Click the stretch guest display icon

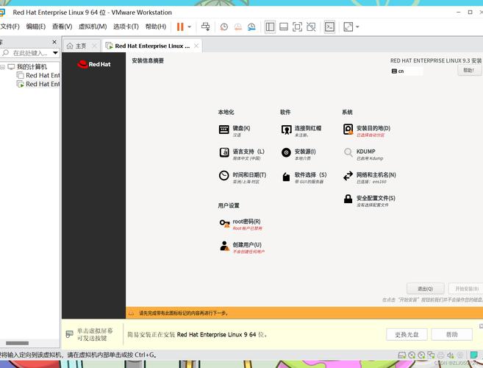tap(348, 26)
